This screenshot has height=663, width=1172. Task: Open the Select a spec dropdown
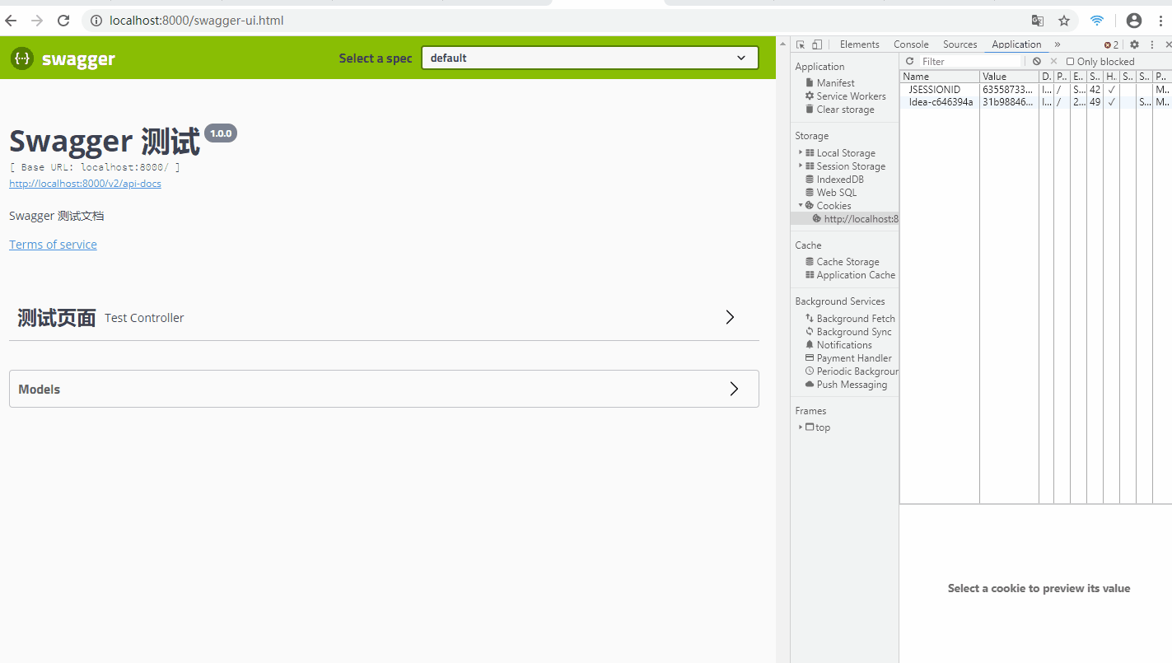[x=590, y=58]
